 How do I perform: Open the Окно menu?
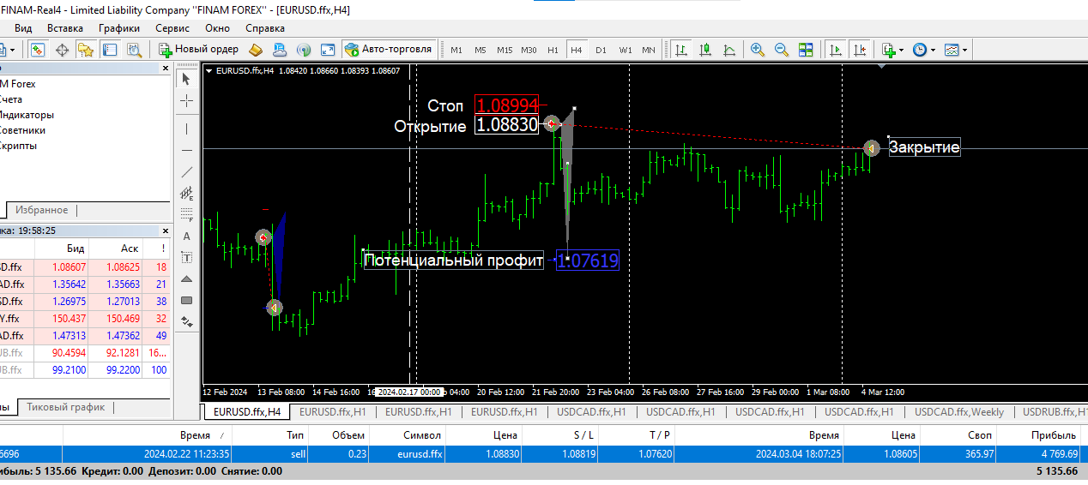(218, 28)
